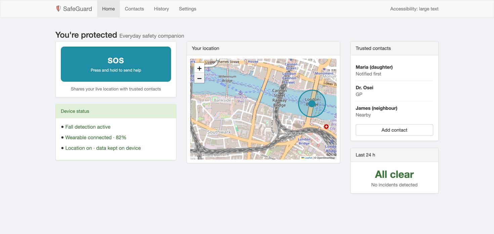494x234 pixels.
Task: Zoom out on the map
Action: tap(199, 78)
